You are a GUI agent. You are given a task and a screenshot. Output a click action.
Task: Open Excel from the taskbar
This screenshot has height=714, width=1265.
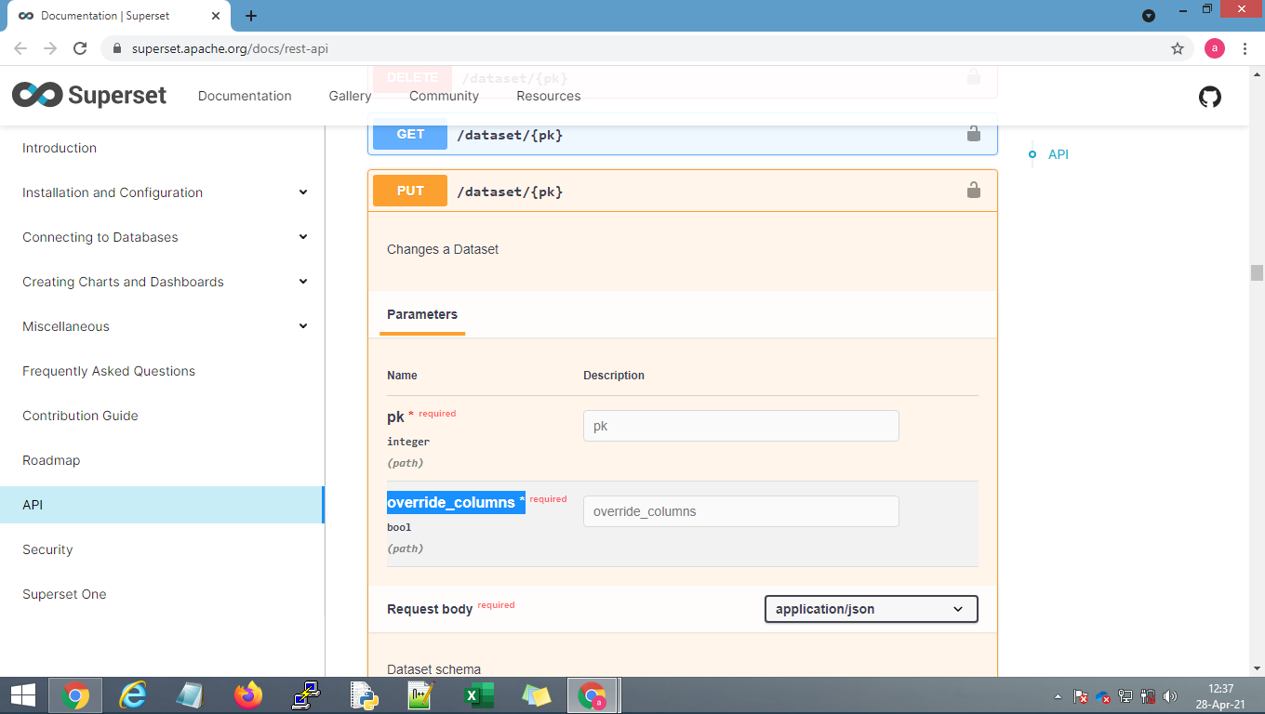tap(478, 694)
